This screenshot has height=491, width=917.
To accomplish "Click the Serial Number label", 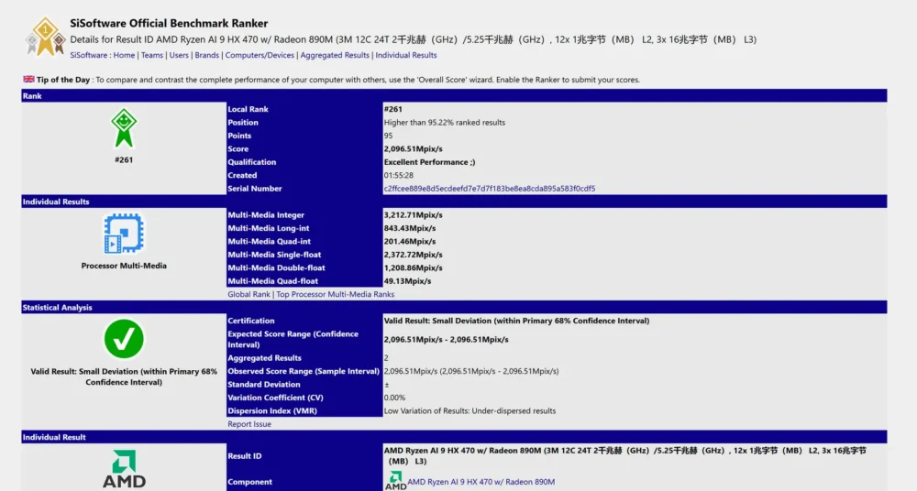I will tap(254, 188).
